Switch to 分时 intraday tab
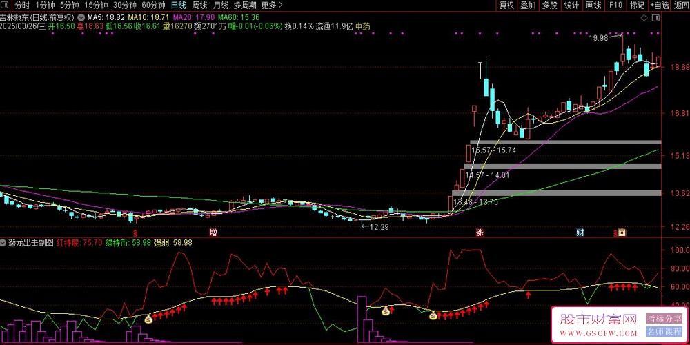Viewport: 690px width, 345px height. pyautogui.click(x=21, y=6)
